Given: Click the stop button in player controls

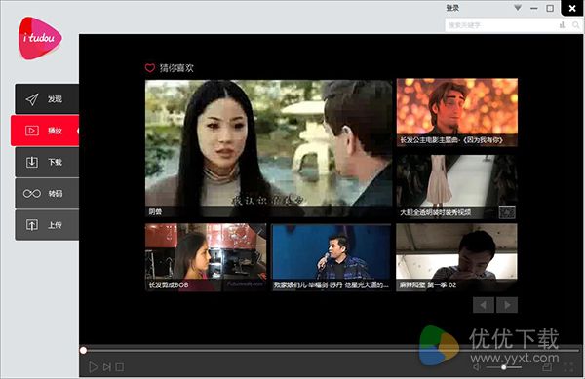Looking at the screenshot, I should (x=119, y=367).
